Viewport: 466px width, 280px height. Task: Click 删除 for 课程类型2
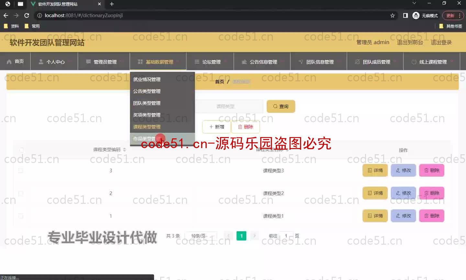tap(432, 193)
